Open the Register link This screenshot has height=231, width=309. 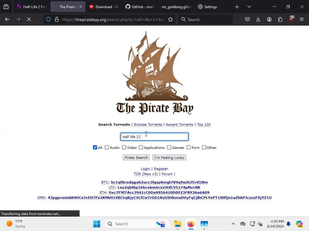(x=161, y=169)
